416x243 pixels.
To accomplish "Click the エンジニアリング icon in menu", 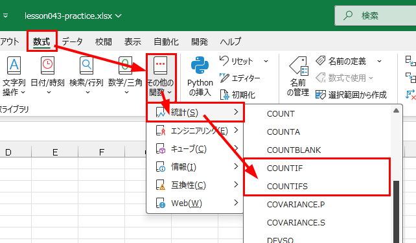I will click(x=161, y=130).
